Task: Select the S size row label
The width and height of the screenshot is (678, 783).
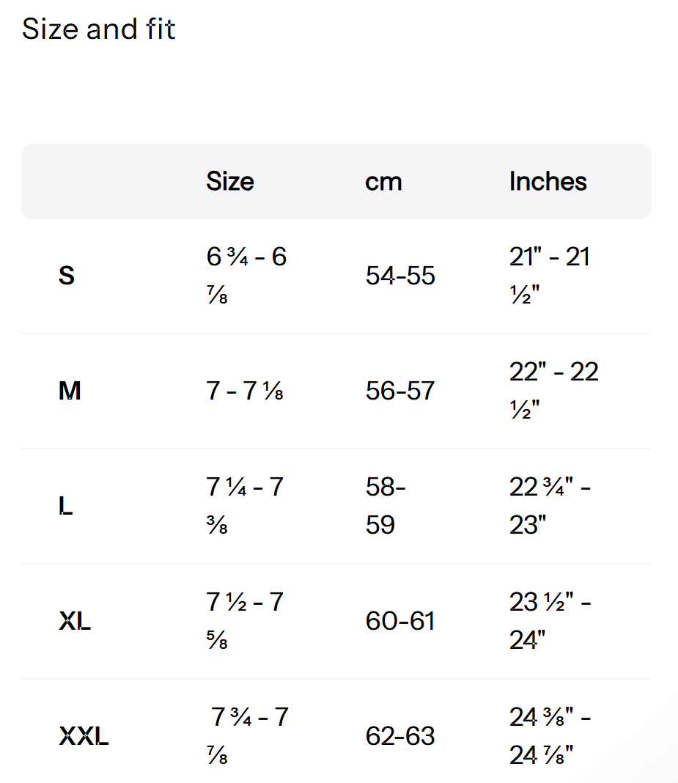Action: 67,276
